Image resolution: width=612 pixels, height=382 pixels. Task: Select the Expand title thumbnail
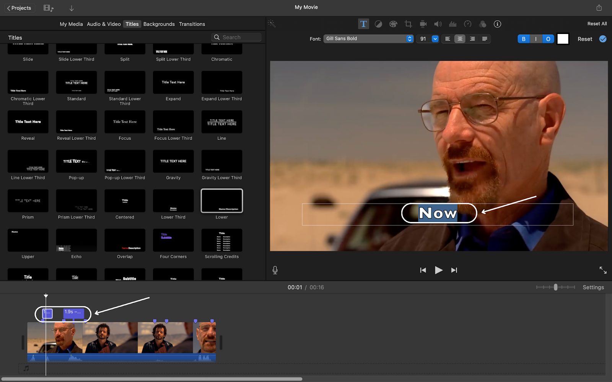tap(173, 83)
